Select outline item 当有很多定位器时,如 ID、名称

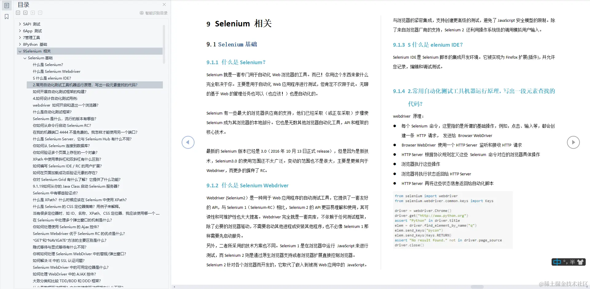(96, 213)
